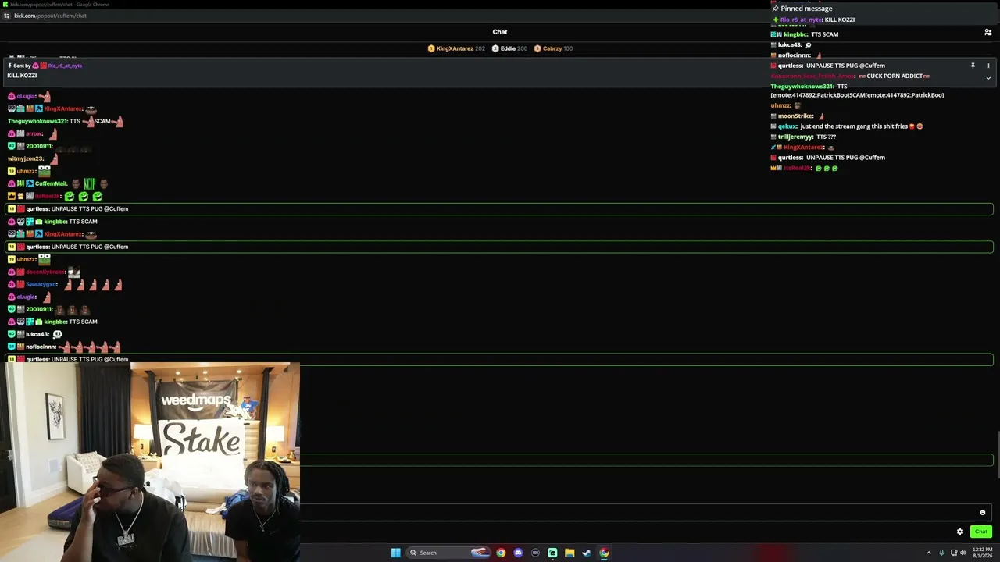The width and height of the screenshot is (1000, 562).
Task: Click top gifter KingXAntarez in leaderboard
Action: [x=456, y=48]
